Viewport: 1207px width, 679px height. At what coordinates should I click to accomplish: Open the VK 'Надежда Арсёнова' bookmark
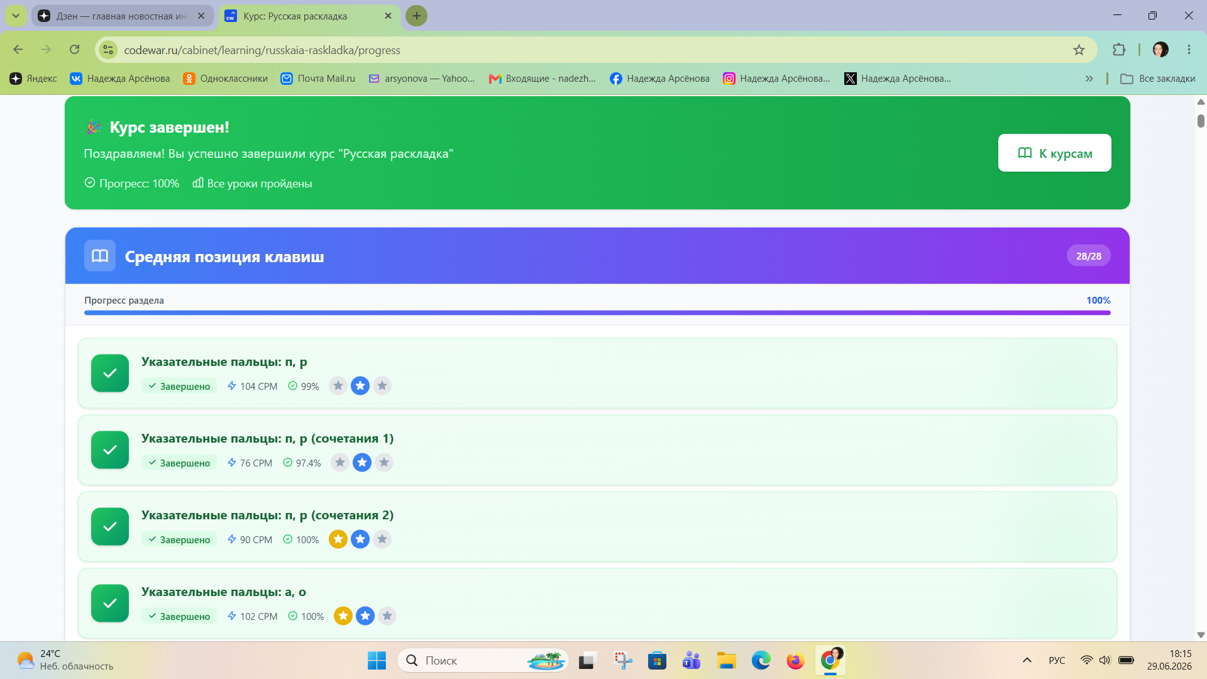click(120, 79)
